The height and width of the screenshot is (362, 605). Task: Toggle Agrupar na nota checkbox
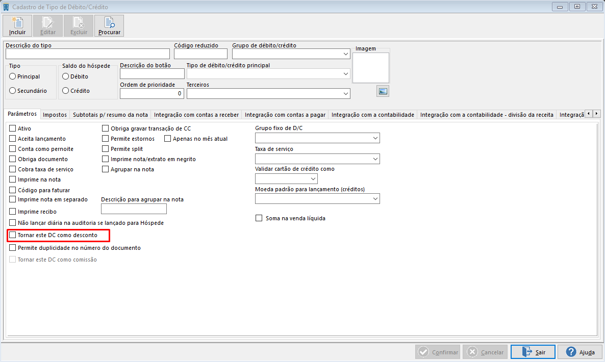click(x=105, y=169)
